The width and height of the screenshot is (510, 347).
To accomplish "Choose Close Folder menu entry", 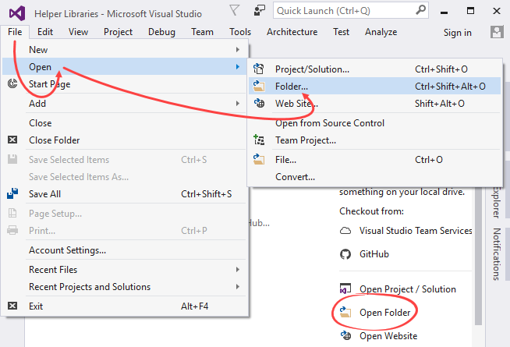I will point(125,140).
